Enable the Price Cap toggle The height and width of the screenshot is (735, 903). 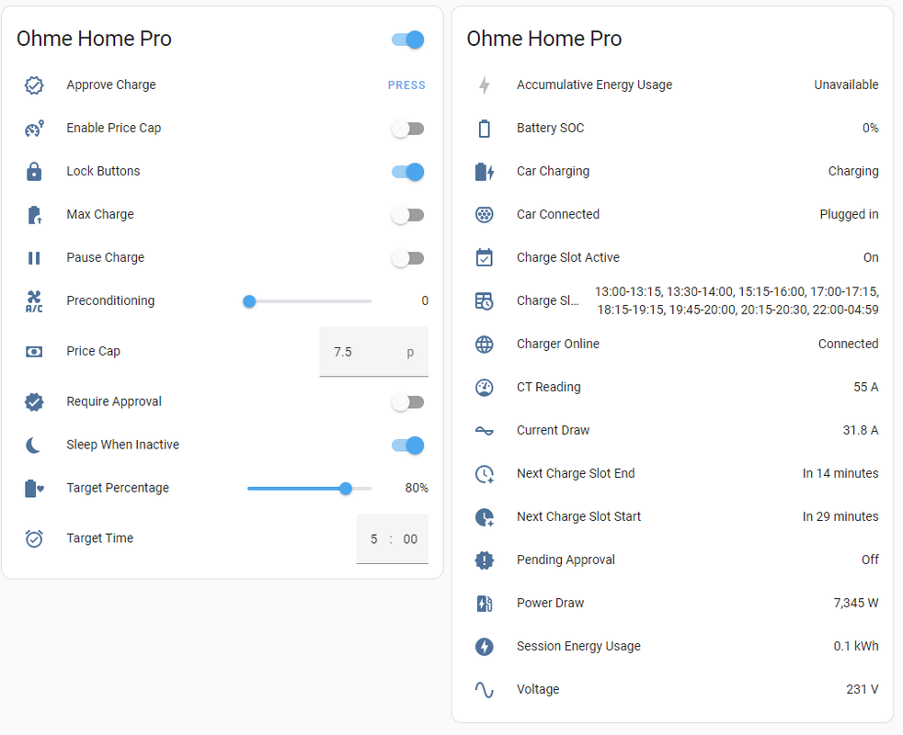[407, 129]
